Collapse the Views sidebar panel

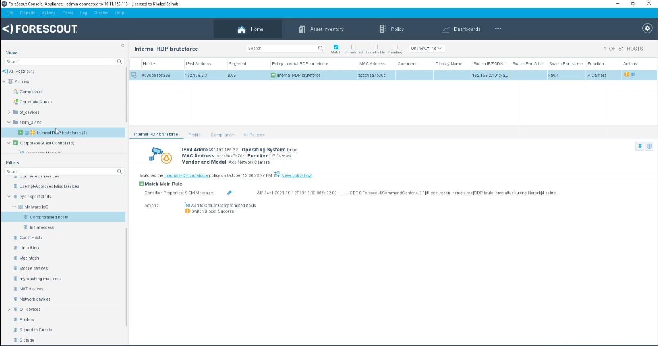click(122, 45)
